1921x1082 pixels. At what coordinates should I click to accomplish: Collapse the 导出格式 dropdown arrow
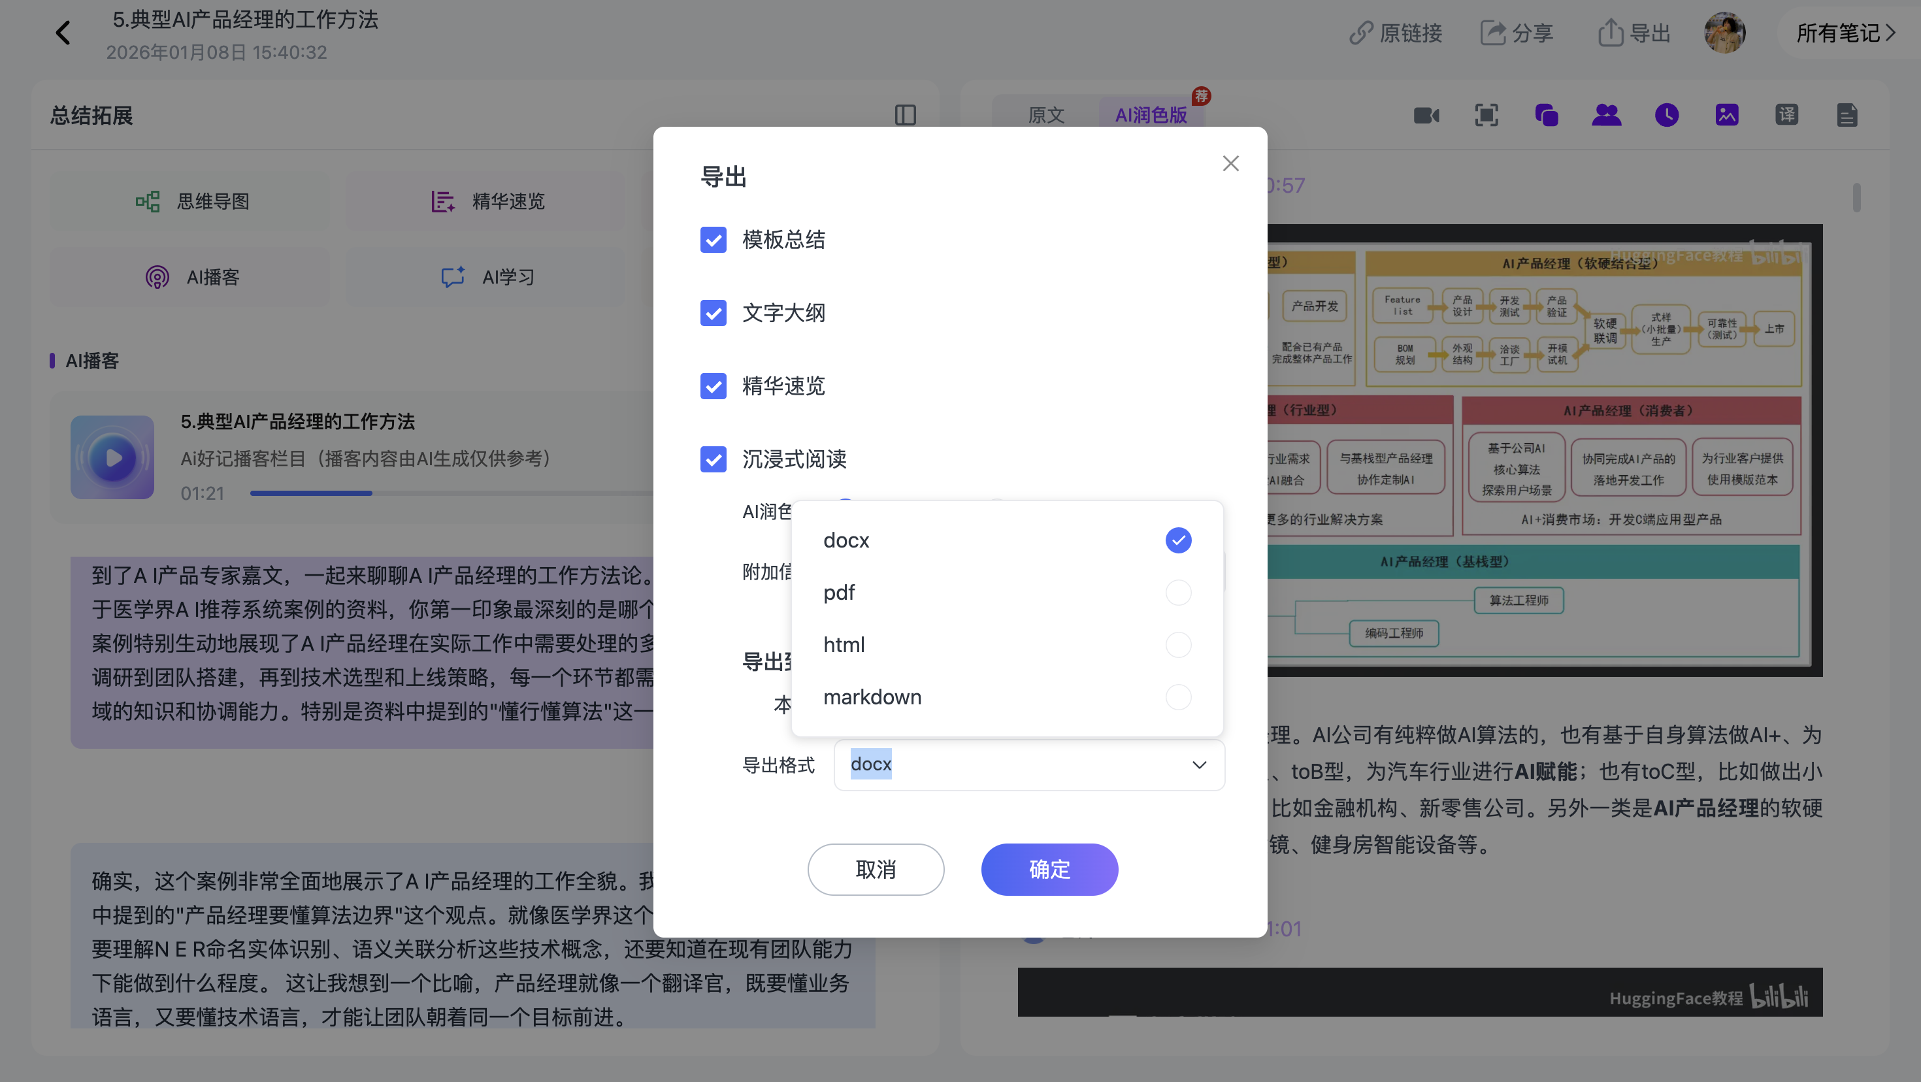pos(1199,765)
